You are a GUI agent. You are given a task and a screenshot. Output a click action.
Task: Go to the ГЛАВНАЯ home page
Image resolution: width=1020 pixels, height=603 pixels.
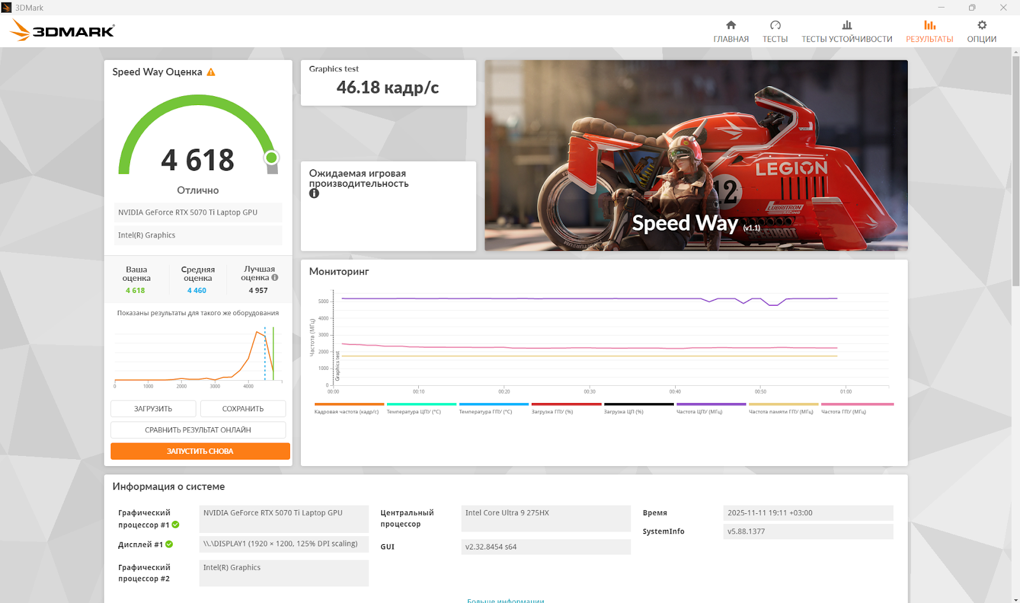point(731,31)
